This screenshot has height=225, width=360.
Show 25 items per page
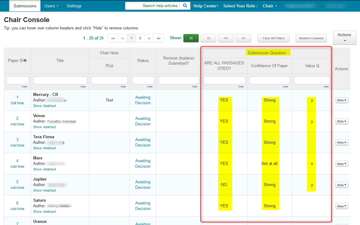point(191,38)
